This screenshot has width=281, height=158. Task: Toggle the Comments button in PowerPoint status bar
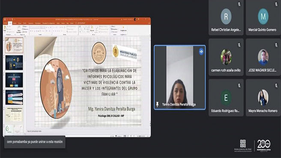tap(119, 136)
